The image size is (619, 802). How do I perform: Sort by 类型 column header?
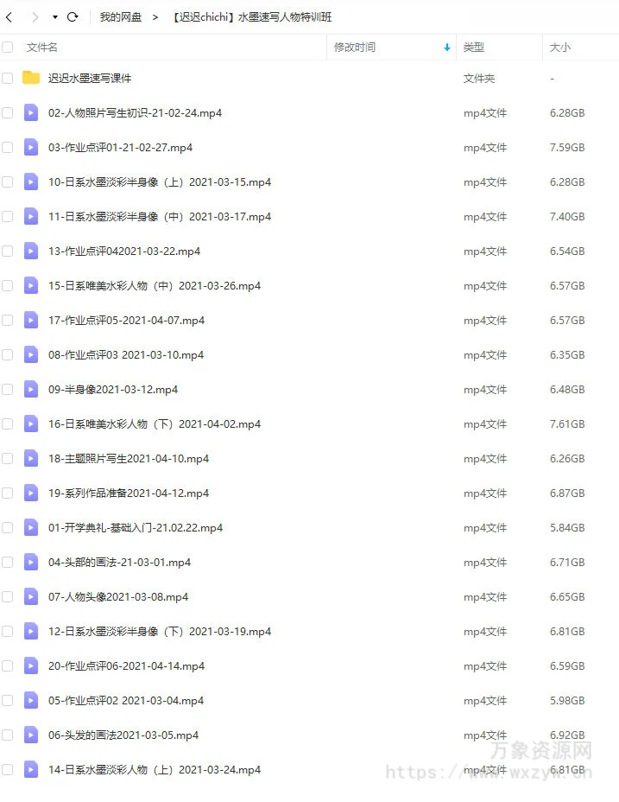point(474,48)
